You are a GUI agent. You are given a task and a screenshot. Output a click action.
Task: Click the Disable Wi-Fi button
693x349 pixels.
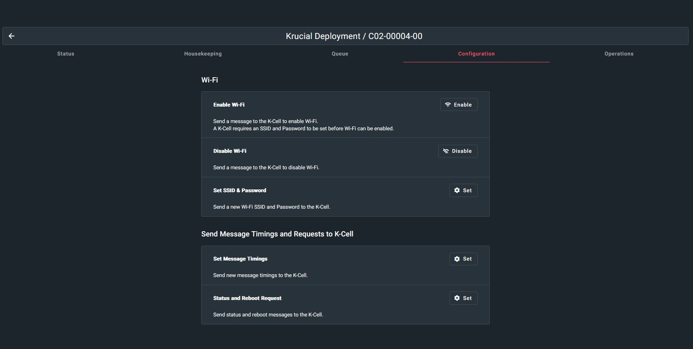pos(458,151)
